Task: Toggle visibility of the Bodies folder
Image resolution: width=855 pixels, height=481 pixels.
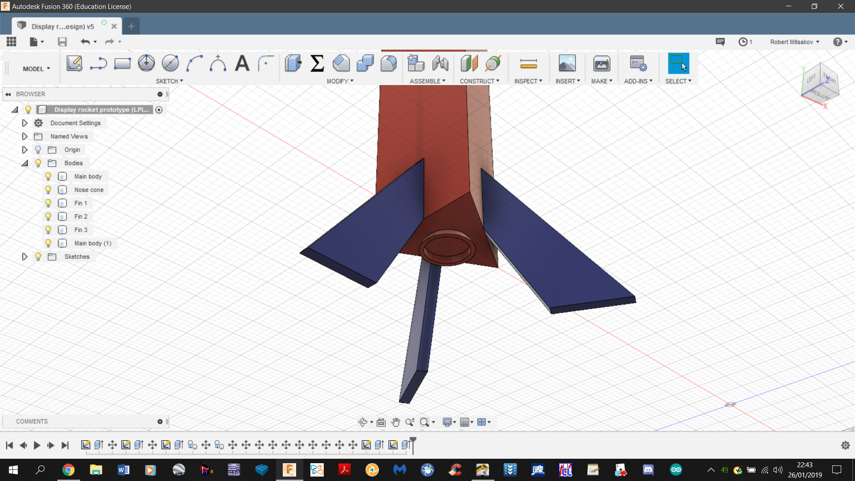Action: [x=38, y=163]
